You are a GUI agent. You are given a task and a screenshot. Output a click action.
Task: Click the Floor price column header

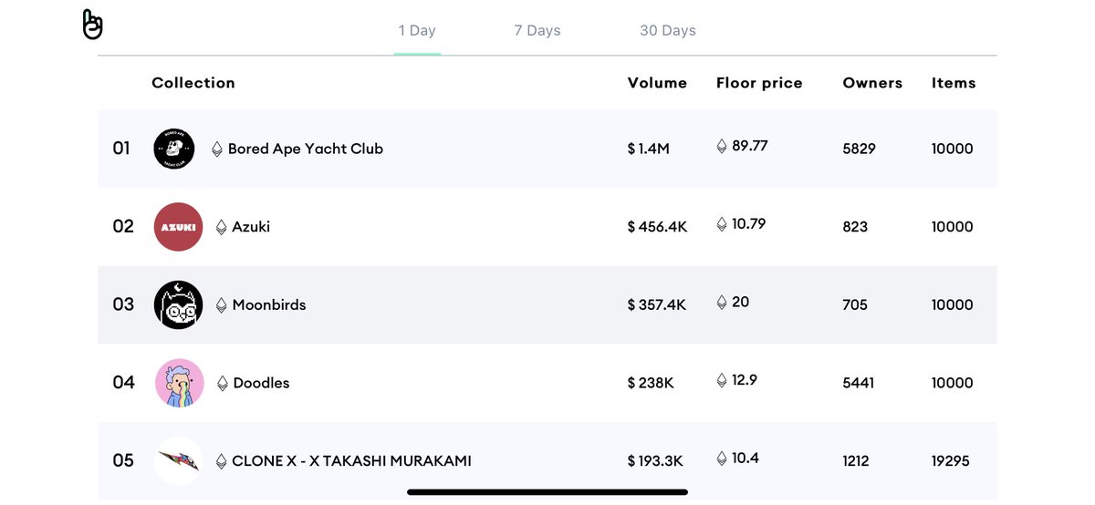coord(759,83)
